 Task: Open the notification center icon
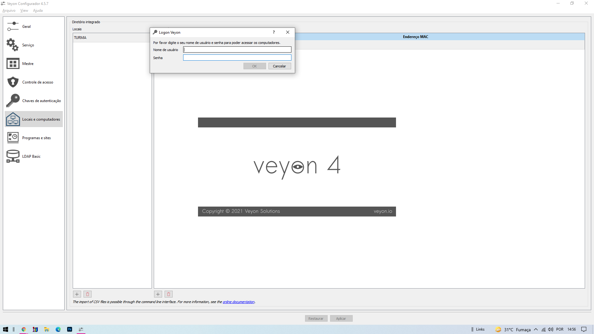click(584, 329)
